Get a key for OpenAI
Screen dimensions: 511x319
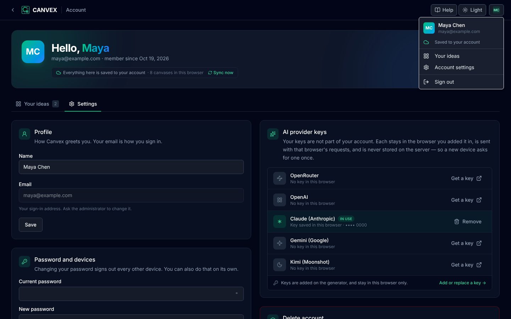coord(466,200)
